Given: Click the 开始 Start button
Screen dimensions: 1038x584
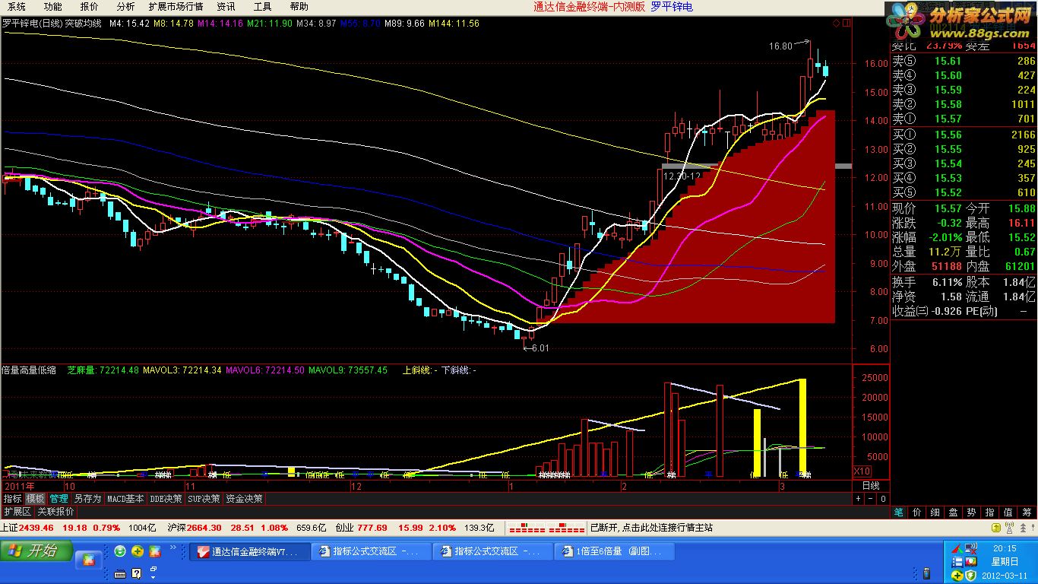Looking at the screenshot, I should tap(36, 551).
